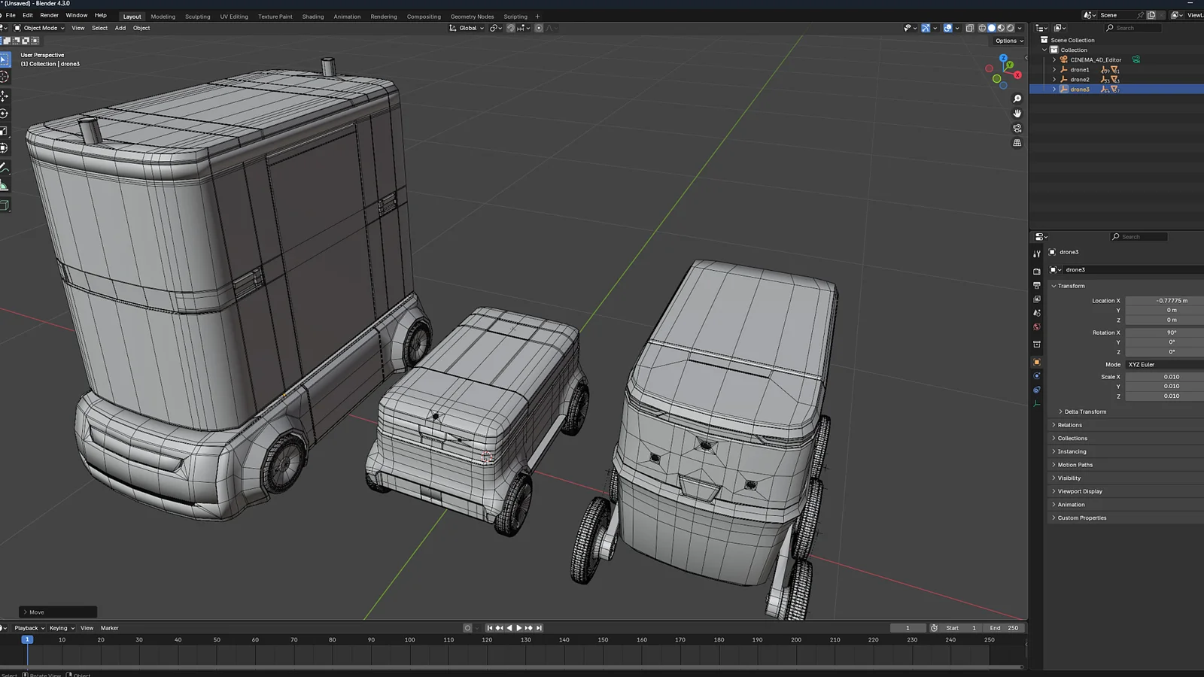
Task: Click the Options button in the viewport
Action: [x=1007, y=41]
